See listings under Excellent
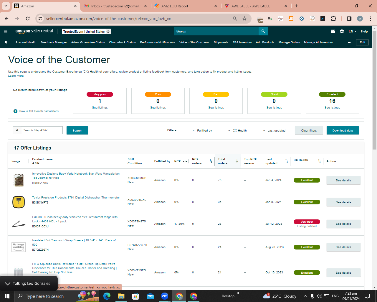The width and height of the screenshot is (377, 302). coord(332,108)
